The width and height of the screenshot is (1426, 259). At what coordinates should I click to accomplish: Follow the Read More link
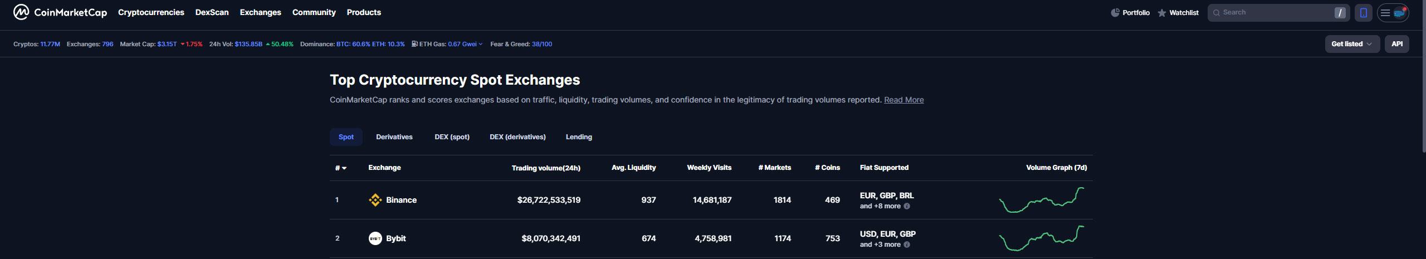[x=904, y=100]
